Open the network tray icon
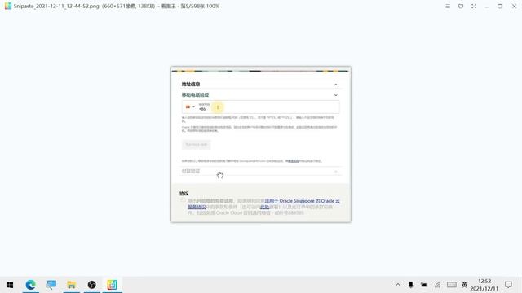522x293 pixels. pyautogui.click(x=437, y=285)
